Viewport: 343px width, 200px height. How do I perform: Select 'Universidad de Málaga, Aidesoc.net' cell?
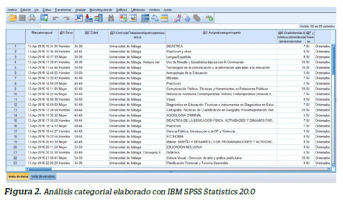tap(138, 62)
